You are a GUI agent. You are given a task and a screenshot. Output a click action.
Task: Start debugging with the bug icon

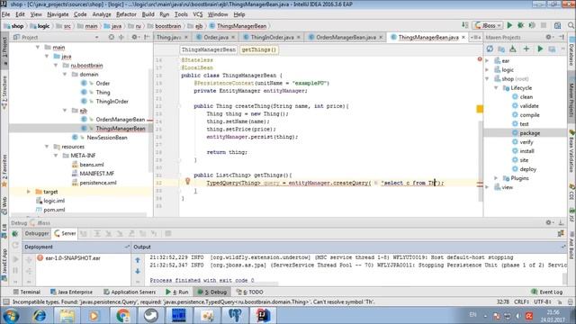pyautogui.click(x=520, y=25)
